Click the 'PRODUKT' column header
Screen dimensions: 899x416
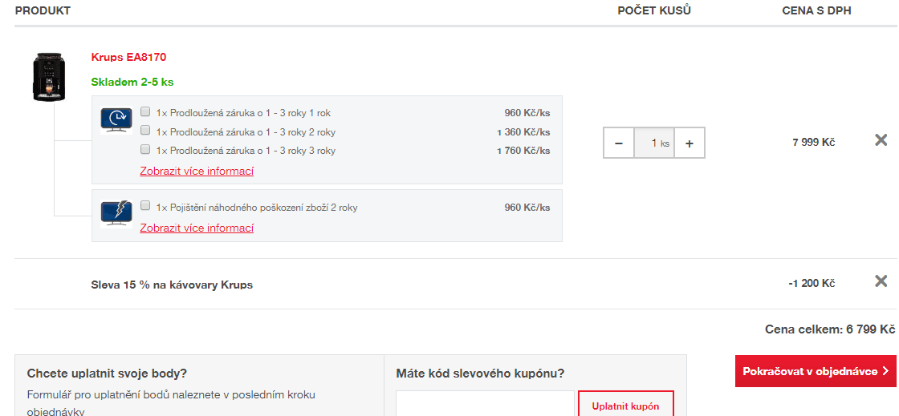point(43,11)
